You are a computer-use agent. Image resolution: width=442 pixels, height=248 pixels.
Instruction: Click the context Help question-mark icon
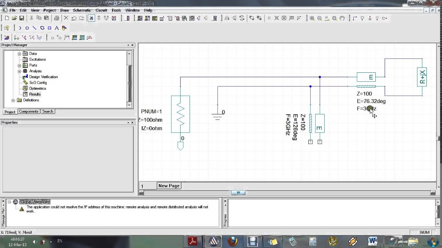tap(7, 28)
